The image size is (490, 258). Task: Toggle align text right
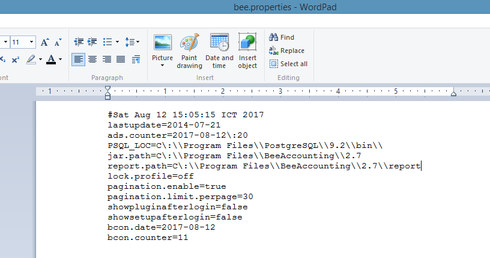coord(107,59)
